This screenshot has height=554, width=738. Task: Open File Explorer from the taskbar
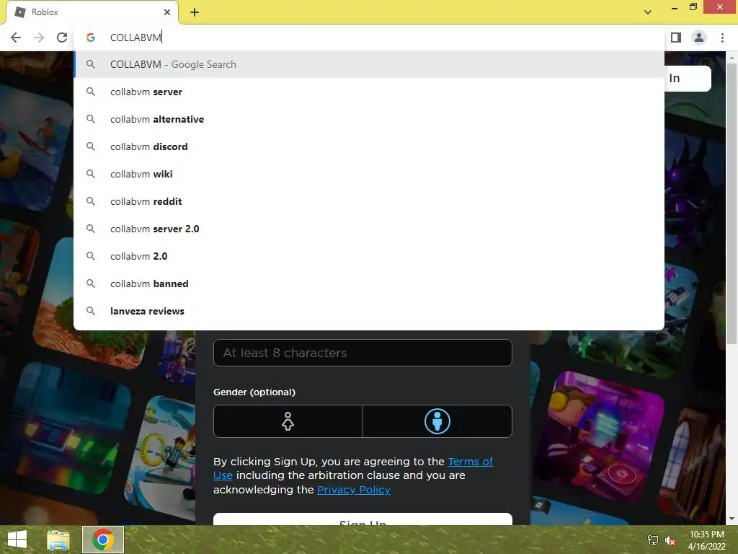(x=58, y=540)
